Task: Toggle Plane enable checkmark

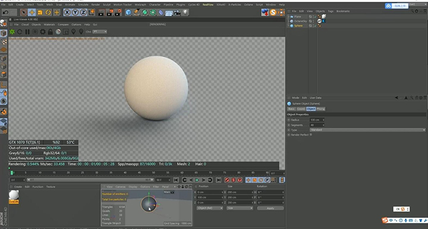Action: [315, 17]
